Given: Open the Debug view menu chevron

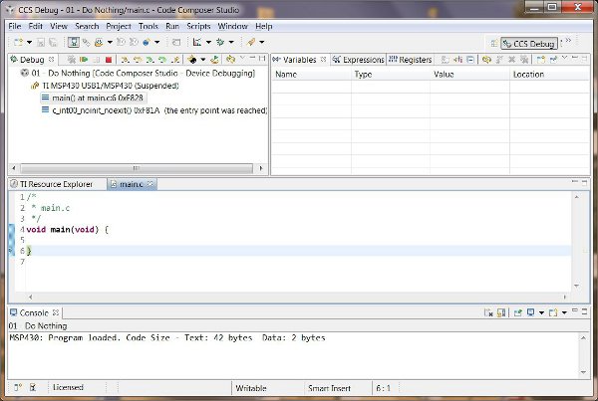Looking at the screenshot, I should 242,58.
